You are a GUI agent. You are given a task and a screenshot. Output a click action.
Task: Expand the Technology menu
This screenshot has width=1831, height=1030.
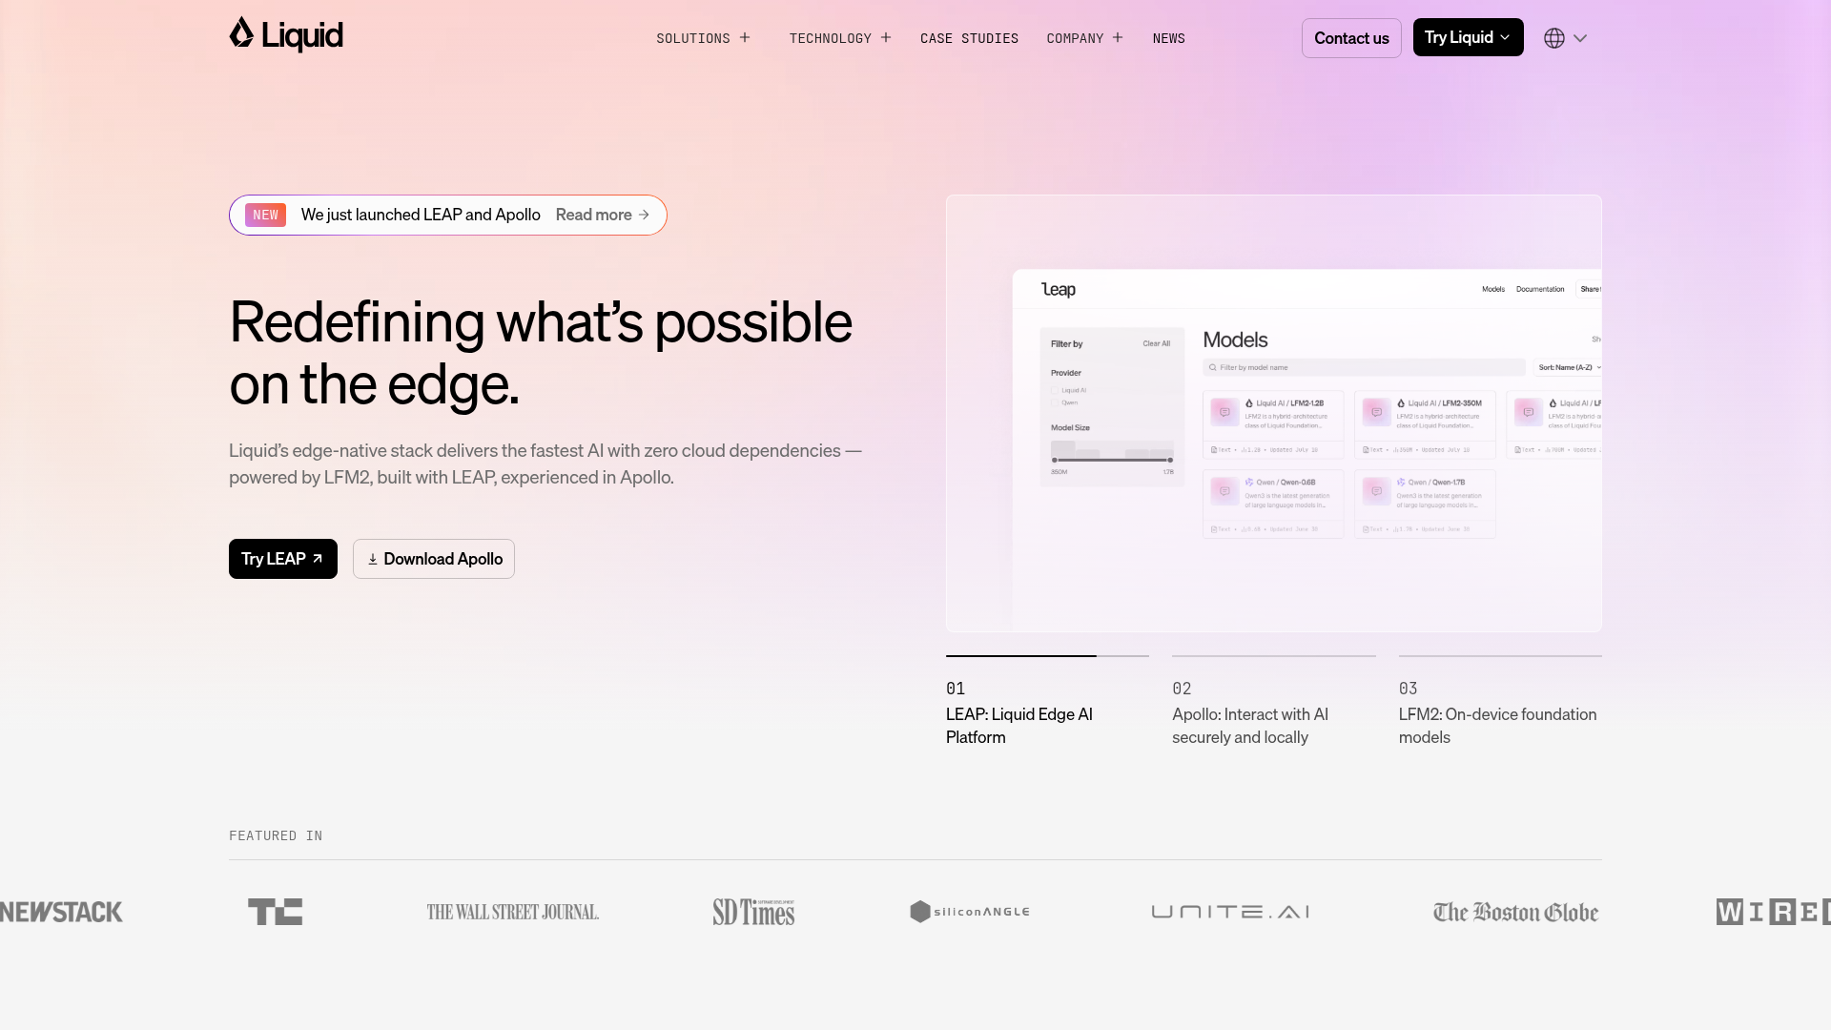pyautogui.click(x=839, y=38)
